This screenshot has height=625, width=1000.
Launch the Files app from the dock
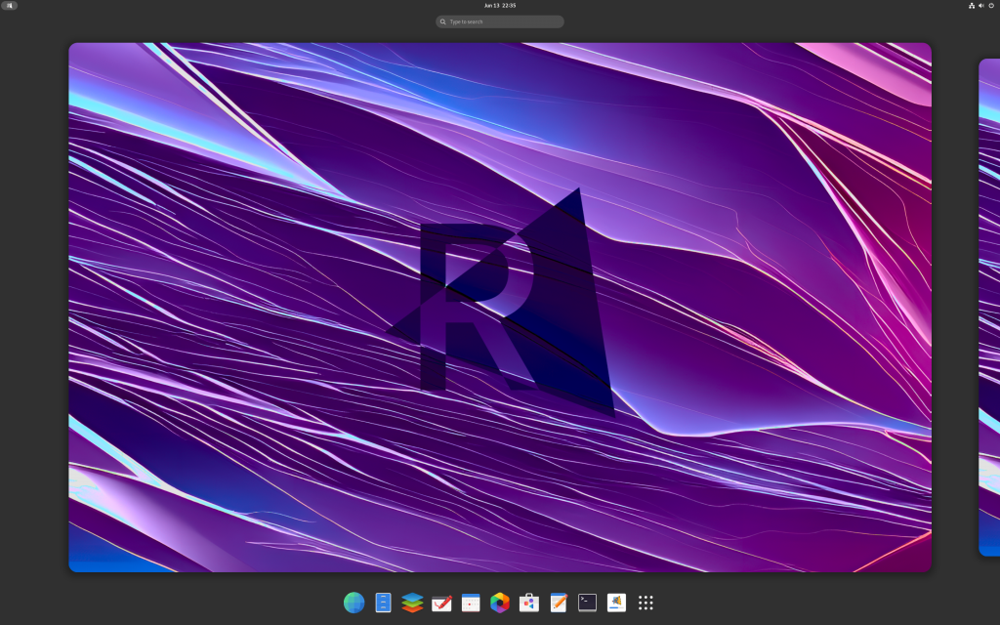click(382, 603)
